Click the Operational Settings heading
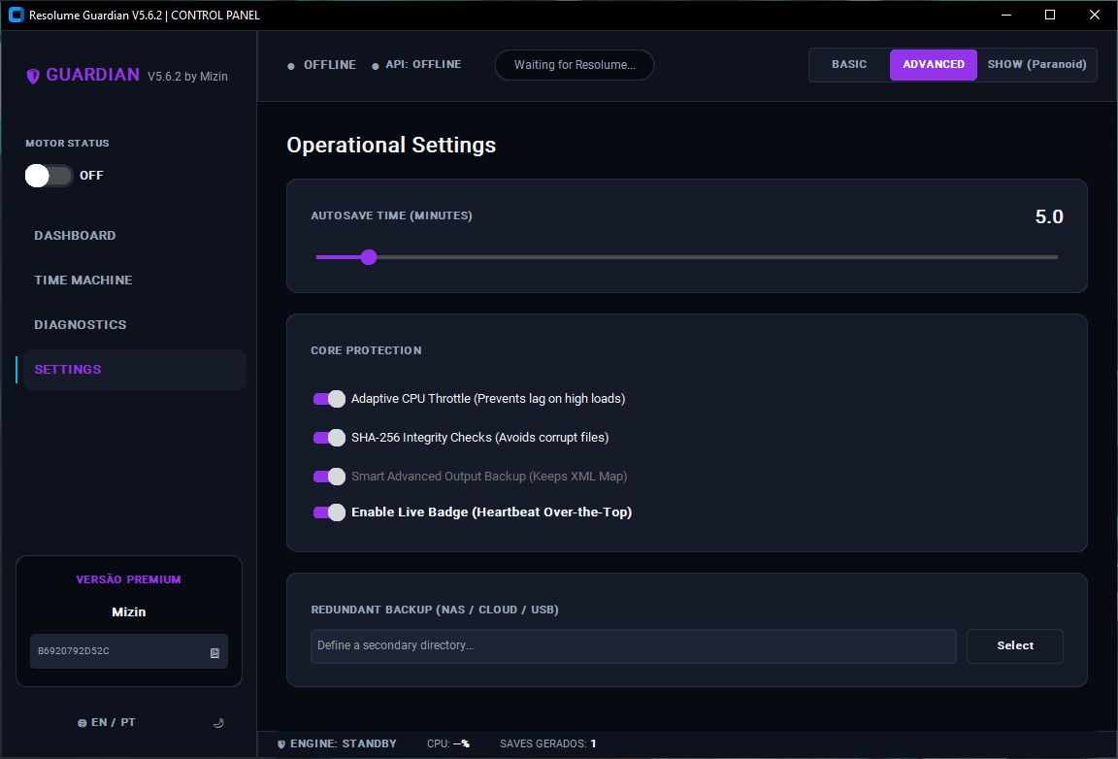 pyautogui.click(x=391, y=146)
